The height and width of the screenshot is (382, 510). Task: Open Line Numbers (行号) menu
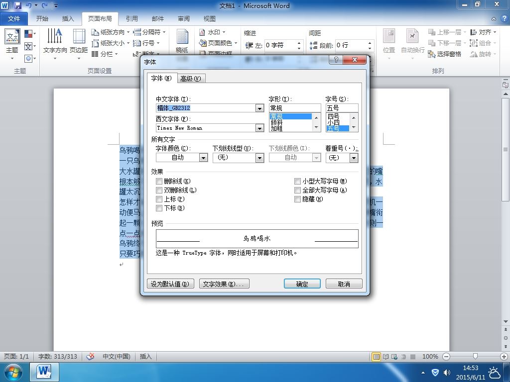146,43
